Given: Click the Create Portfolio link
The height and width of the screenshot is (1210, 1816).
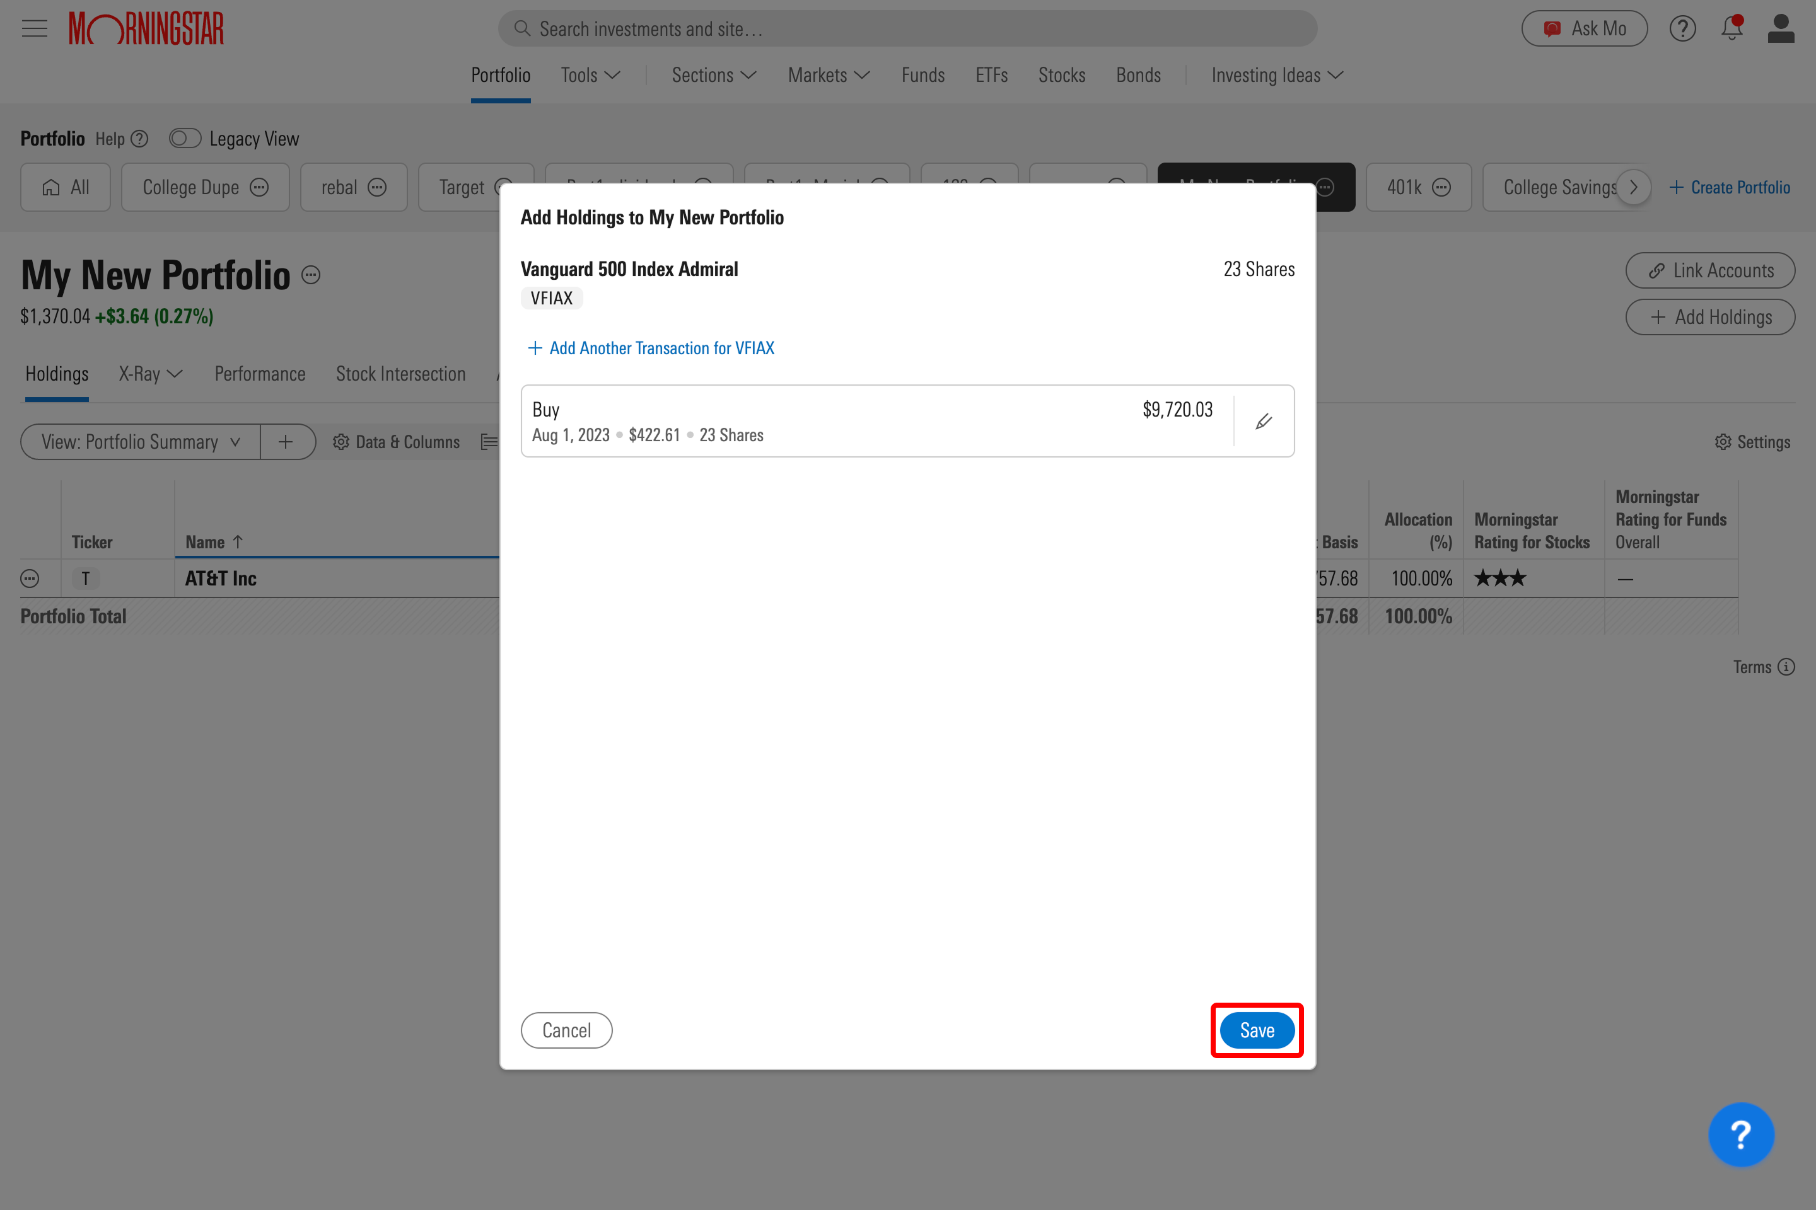Looking at the screenshot, I should pyautogui.click(x=1730, y=188).
